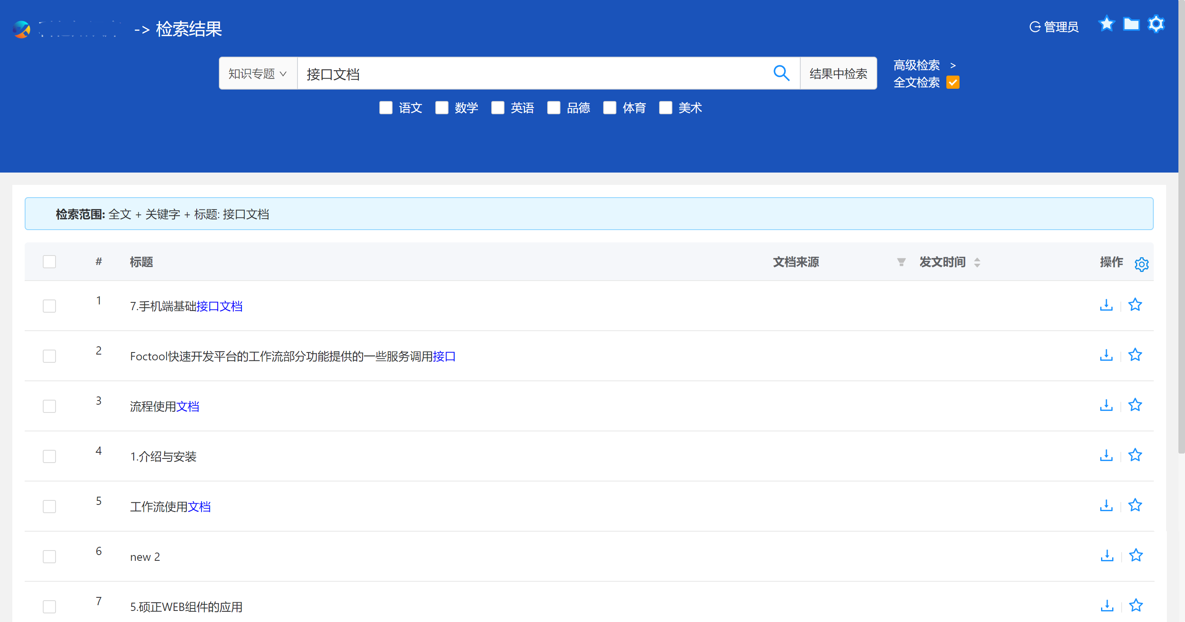
Task: Sort results by 发文时间 arrows
Action: 977,262
